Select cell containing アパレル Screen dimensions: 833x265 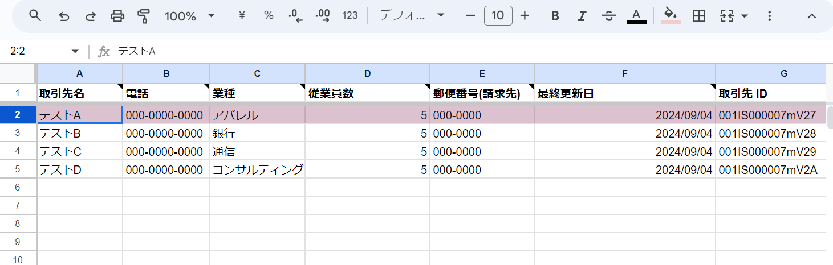point(257,115)
